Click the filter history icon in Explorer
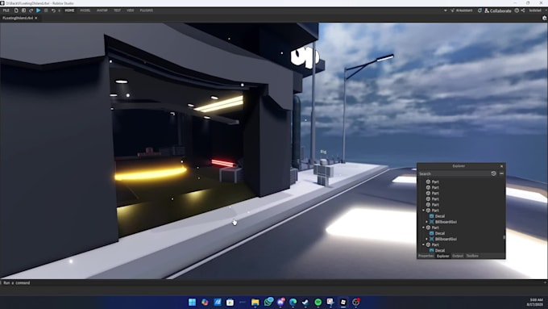 [493, 173]
